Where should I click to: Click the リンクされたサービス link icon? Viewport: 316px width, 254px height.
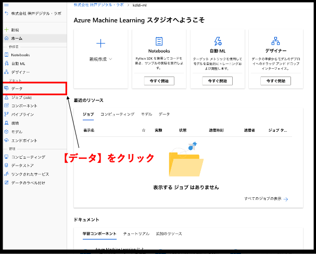point(6,174)
